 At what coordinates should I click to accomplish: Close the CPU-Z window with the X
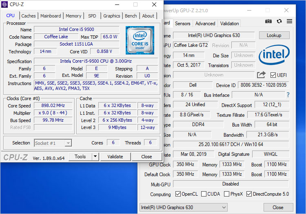click(x=154, y=4)
